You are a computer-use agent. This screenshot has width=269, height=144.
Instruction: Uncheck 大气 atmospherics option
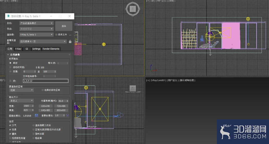(10, 125)
